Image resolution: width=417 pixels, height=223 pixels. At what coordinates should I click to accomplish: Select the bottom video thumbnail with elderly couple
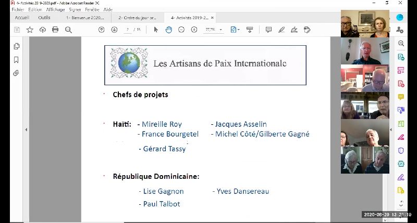[x=365, y=160]
